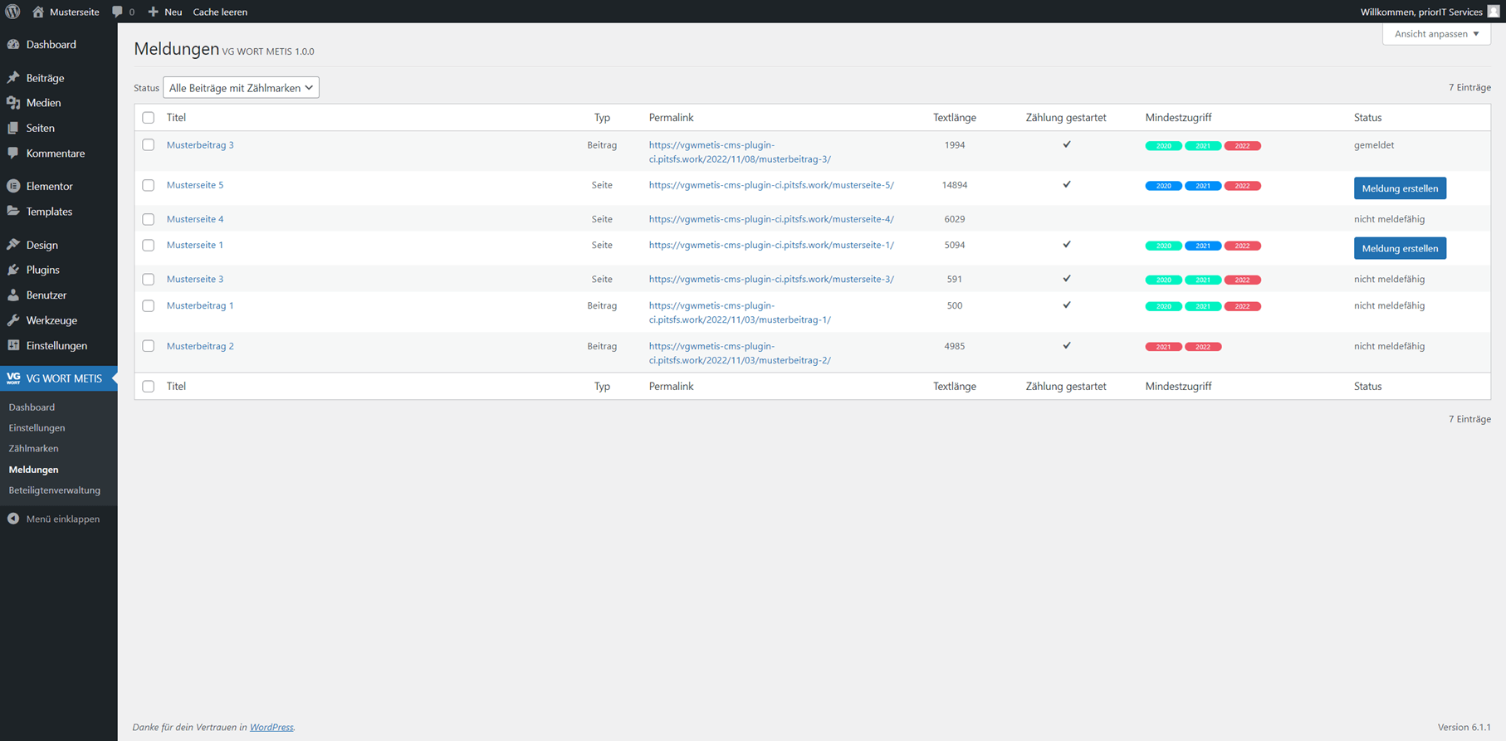Open the comments bubble icon in the admin bar
1506x741 pixels.
[x=117, y=12]
